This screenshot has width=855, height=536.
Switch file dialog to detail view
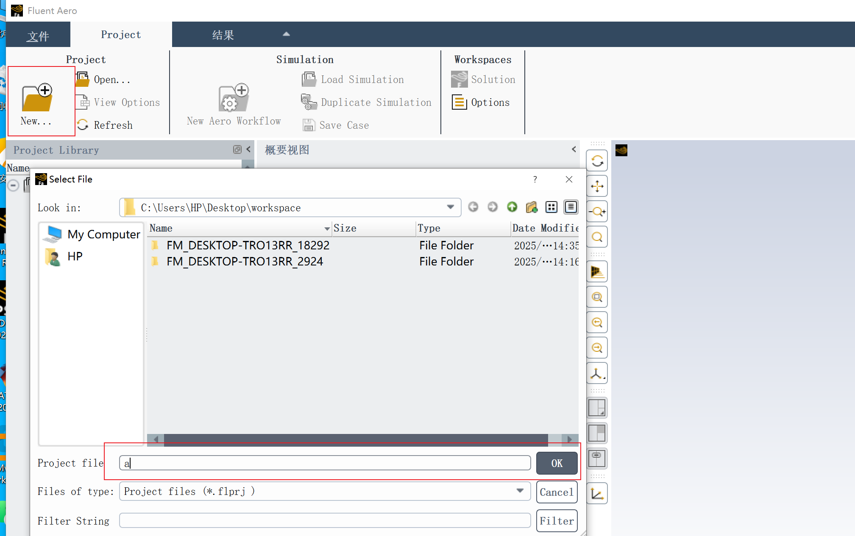(x=571, y=207)
